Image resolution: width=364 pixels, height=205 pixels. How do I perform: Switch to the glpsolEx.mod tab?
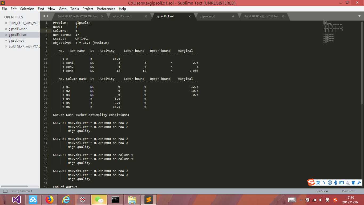pos(122,16)
